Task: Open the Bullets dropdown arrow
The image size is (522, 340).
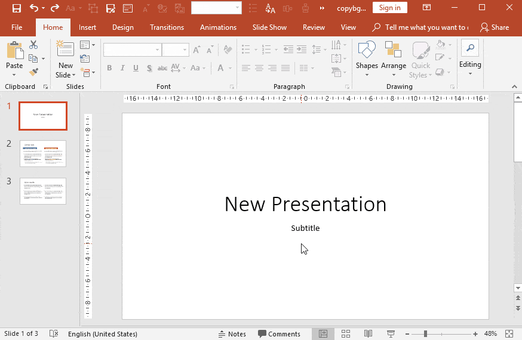Action: [x=256, y=50]
